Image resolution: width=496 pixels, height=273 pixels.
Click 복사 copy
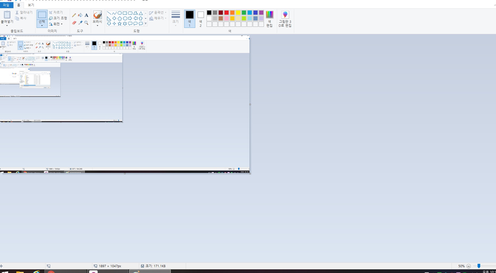click(x=21, y=18)
